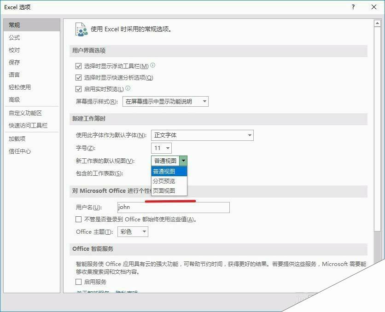Click the 新建工作簿时 section header

(218, 119)
